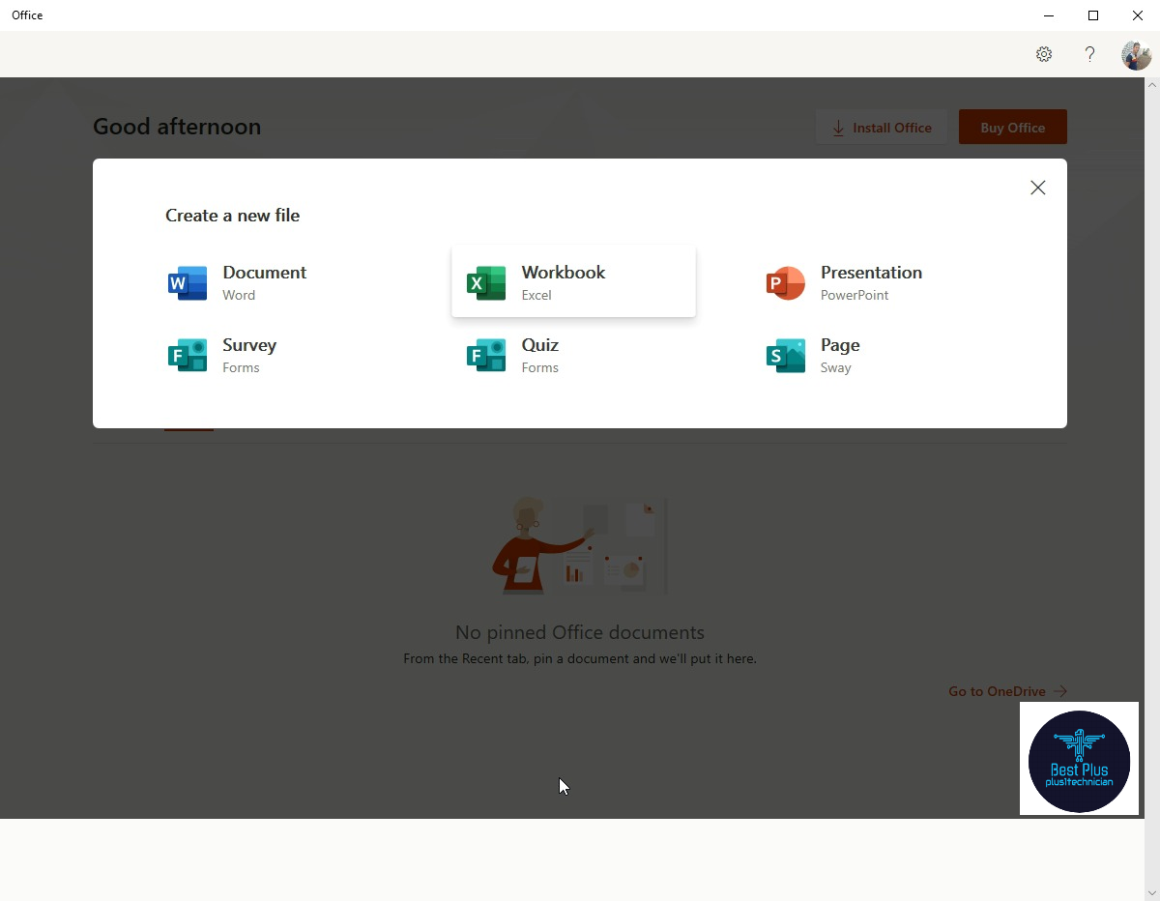
Task: Click the Buy Office button
Action: click(x=1013, y=128)
